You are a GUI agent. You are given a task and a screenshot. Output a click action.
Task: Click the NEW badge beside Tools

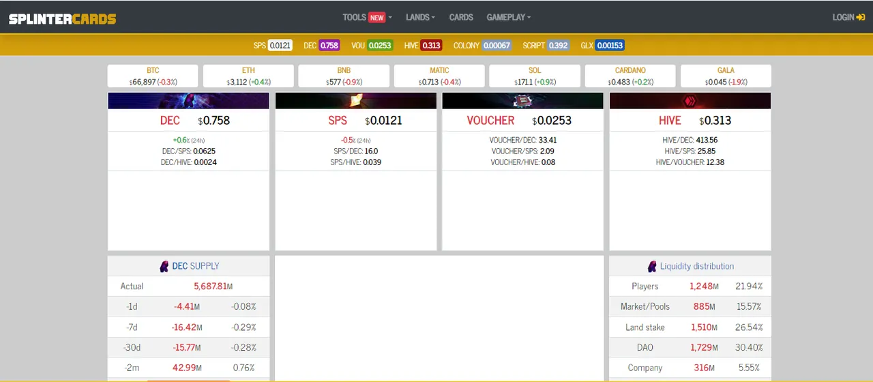point(377,18)
